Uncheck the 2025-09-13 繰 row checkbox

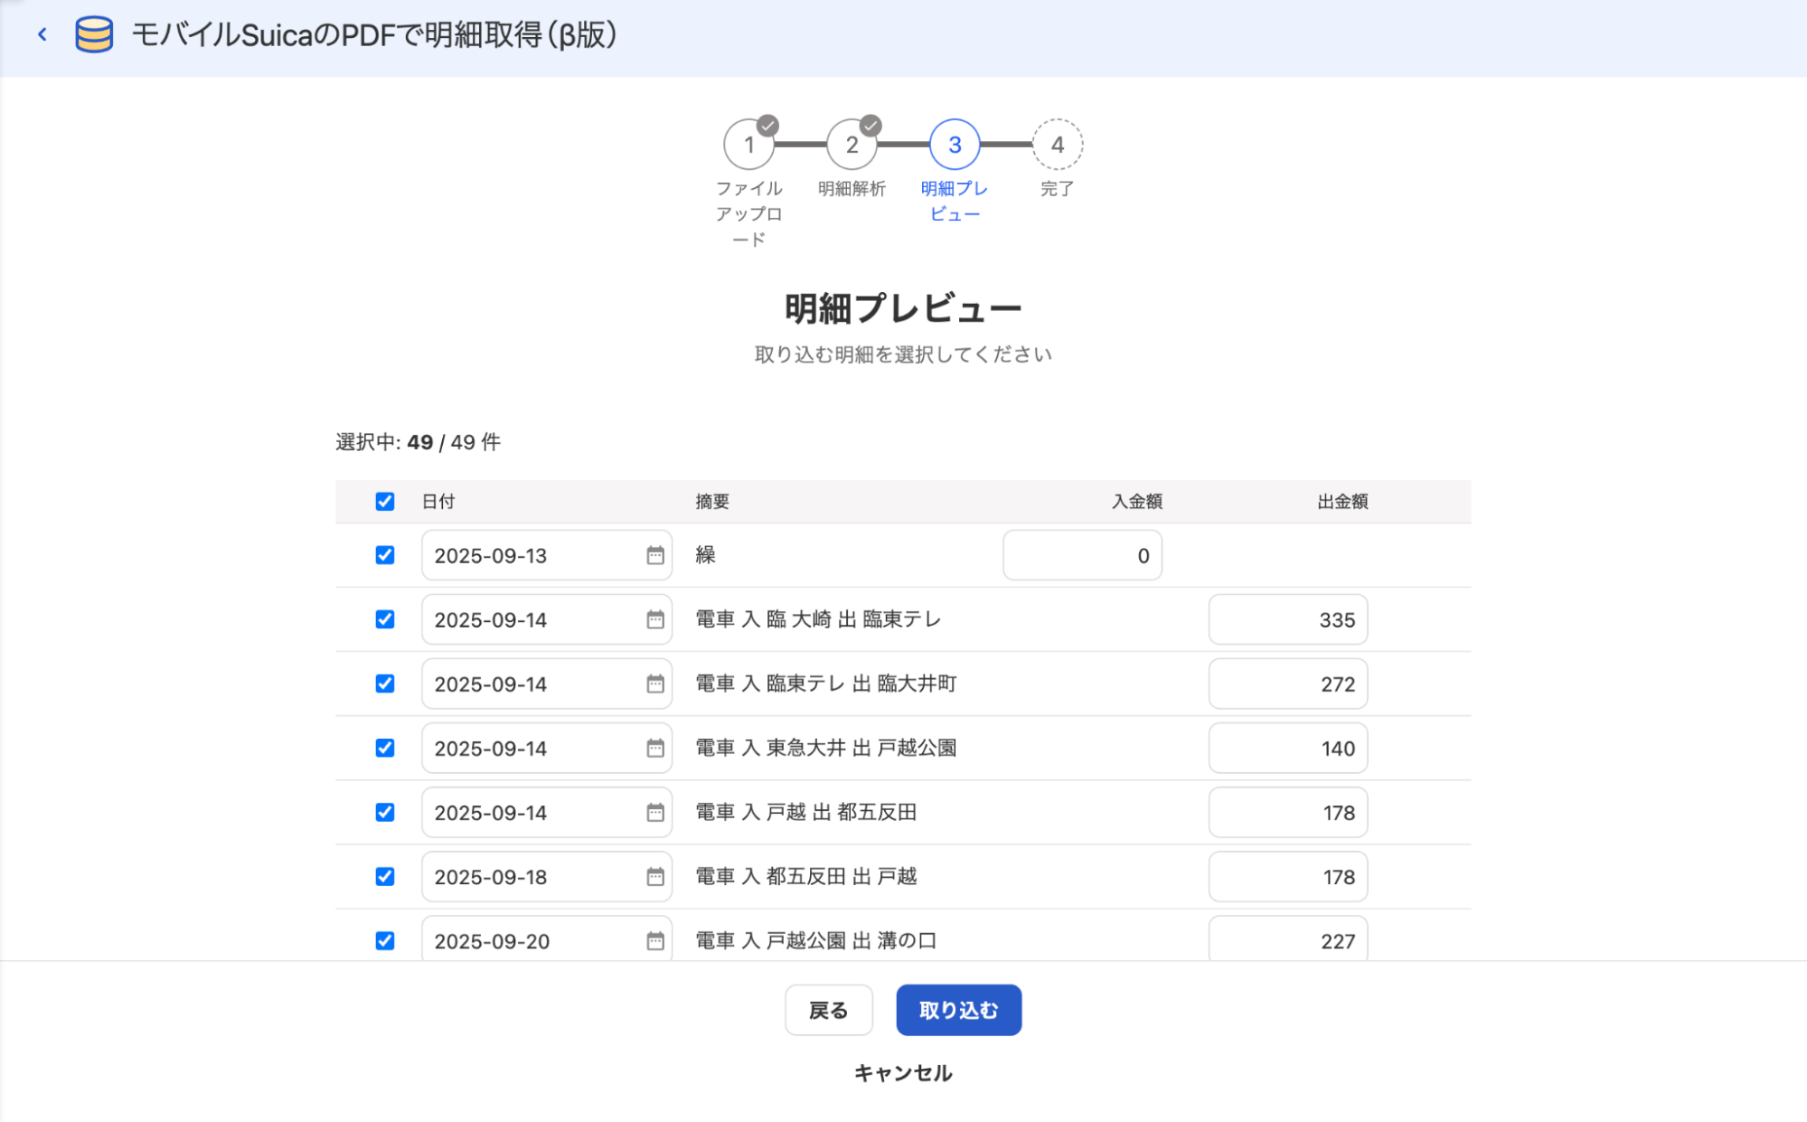coord(385,555)
